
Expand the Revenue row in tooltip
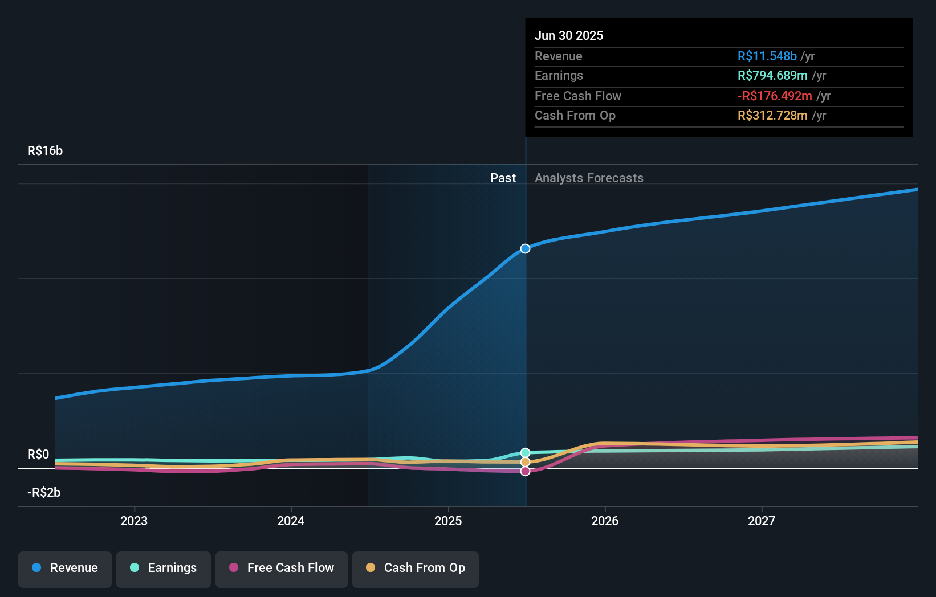pos(719,56)
